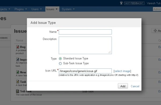
Task: Click the Bug row name text
Action: pyautogui.click(x=23, y=47)
